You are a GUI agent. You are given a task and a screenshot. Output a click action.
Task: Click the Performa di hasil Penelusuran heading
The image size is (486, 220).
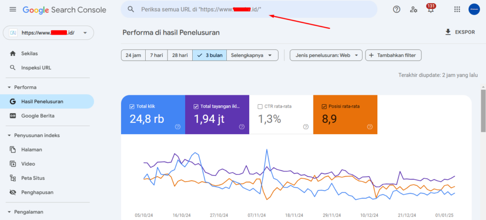tap(171, 32)
